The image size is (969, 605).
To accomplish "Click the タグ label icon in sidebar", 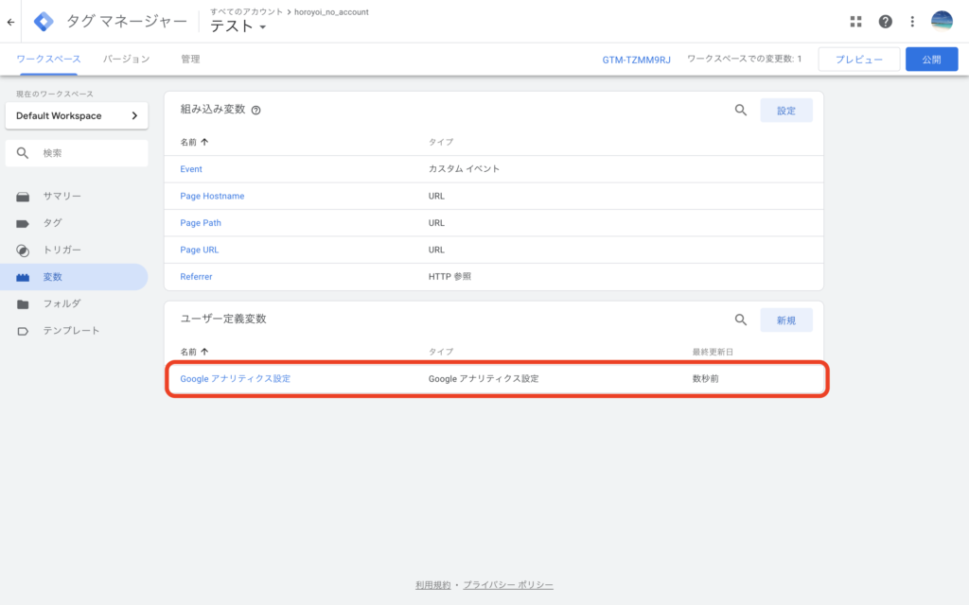I will [x=23, y=223].
